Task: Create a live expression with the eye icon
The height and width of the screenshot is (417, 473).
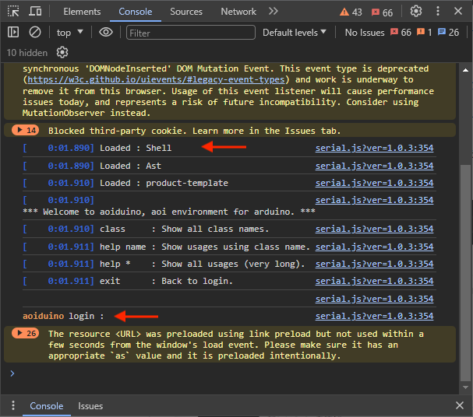Action: [106, 33]
